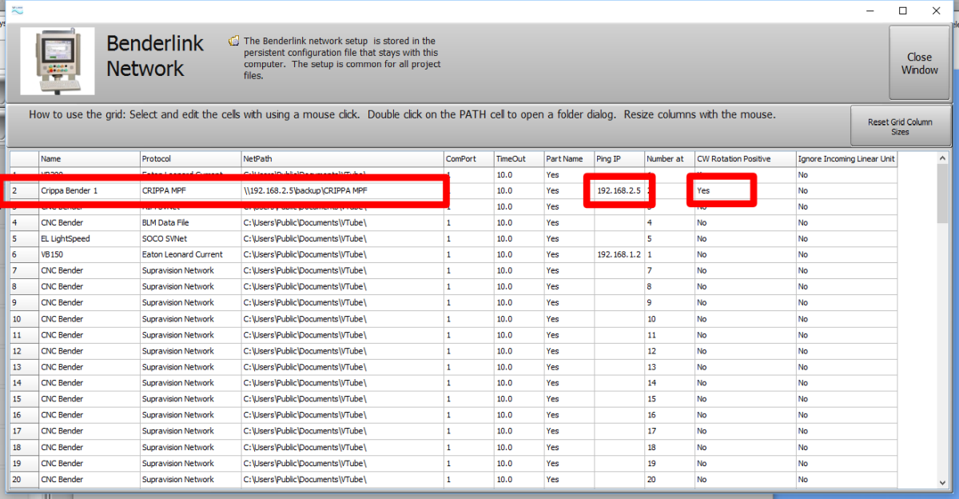
Task: Click Reset Grid Column Sizes button
Action: [x=900, y=127]
